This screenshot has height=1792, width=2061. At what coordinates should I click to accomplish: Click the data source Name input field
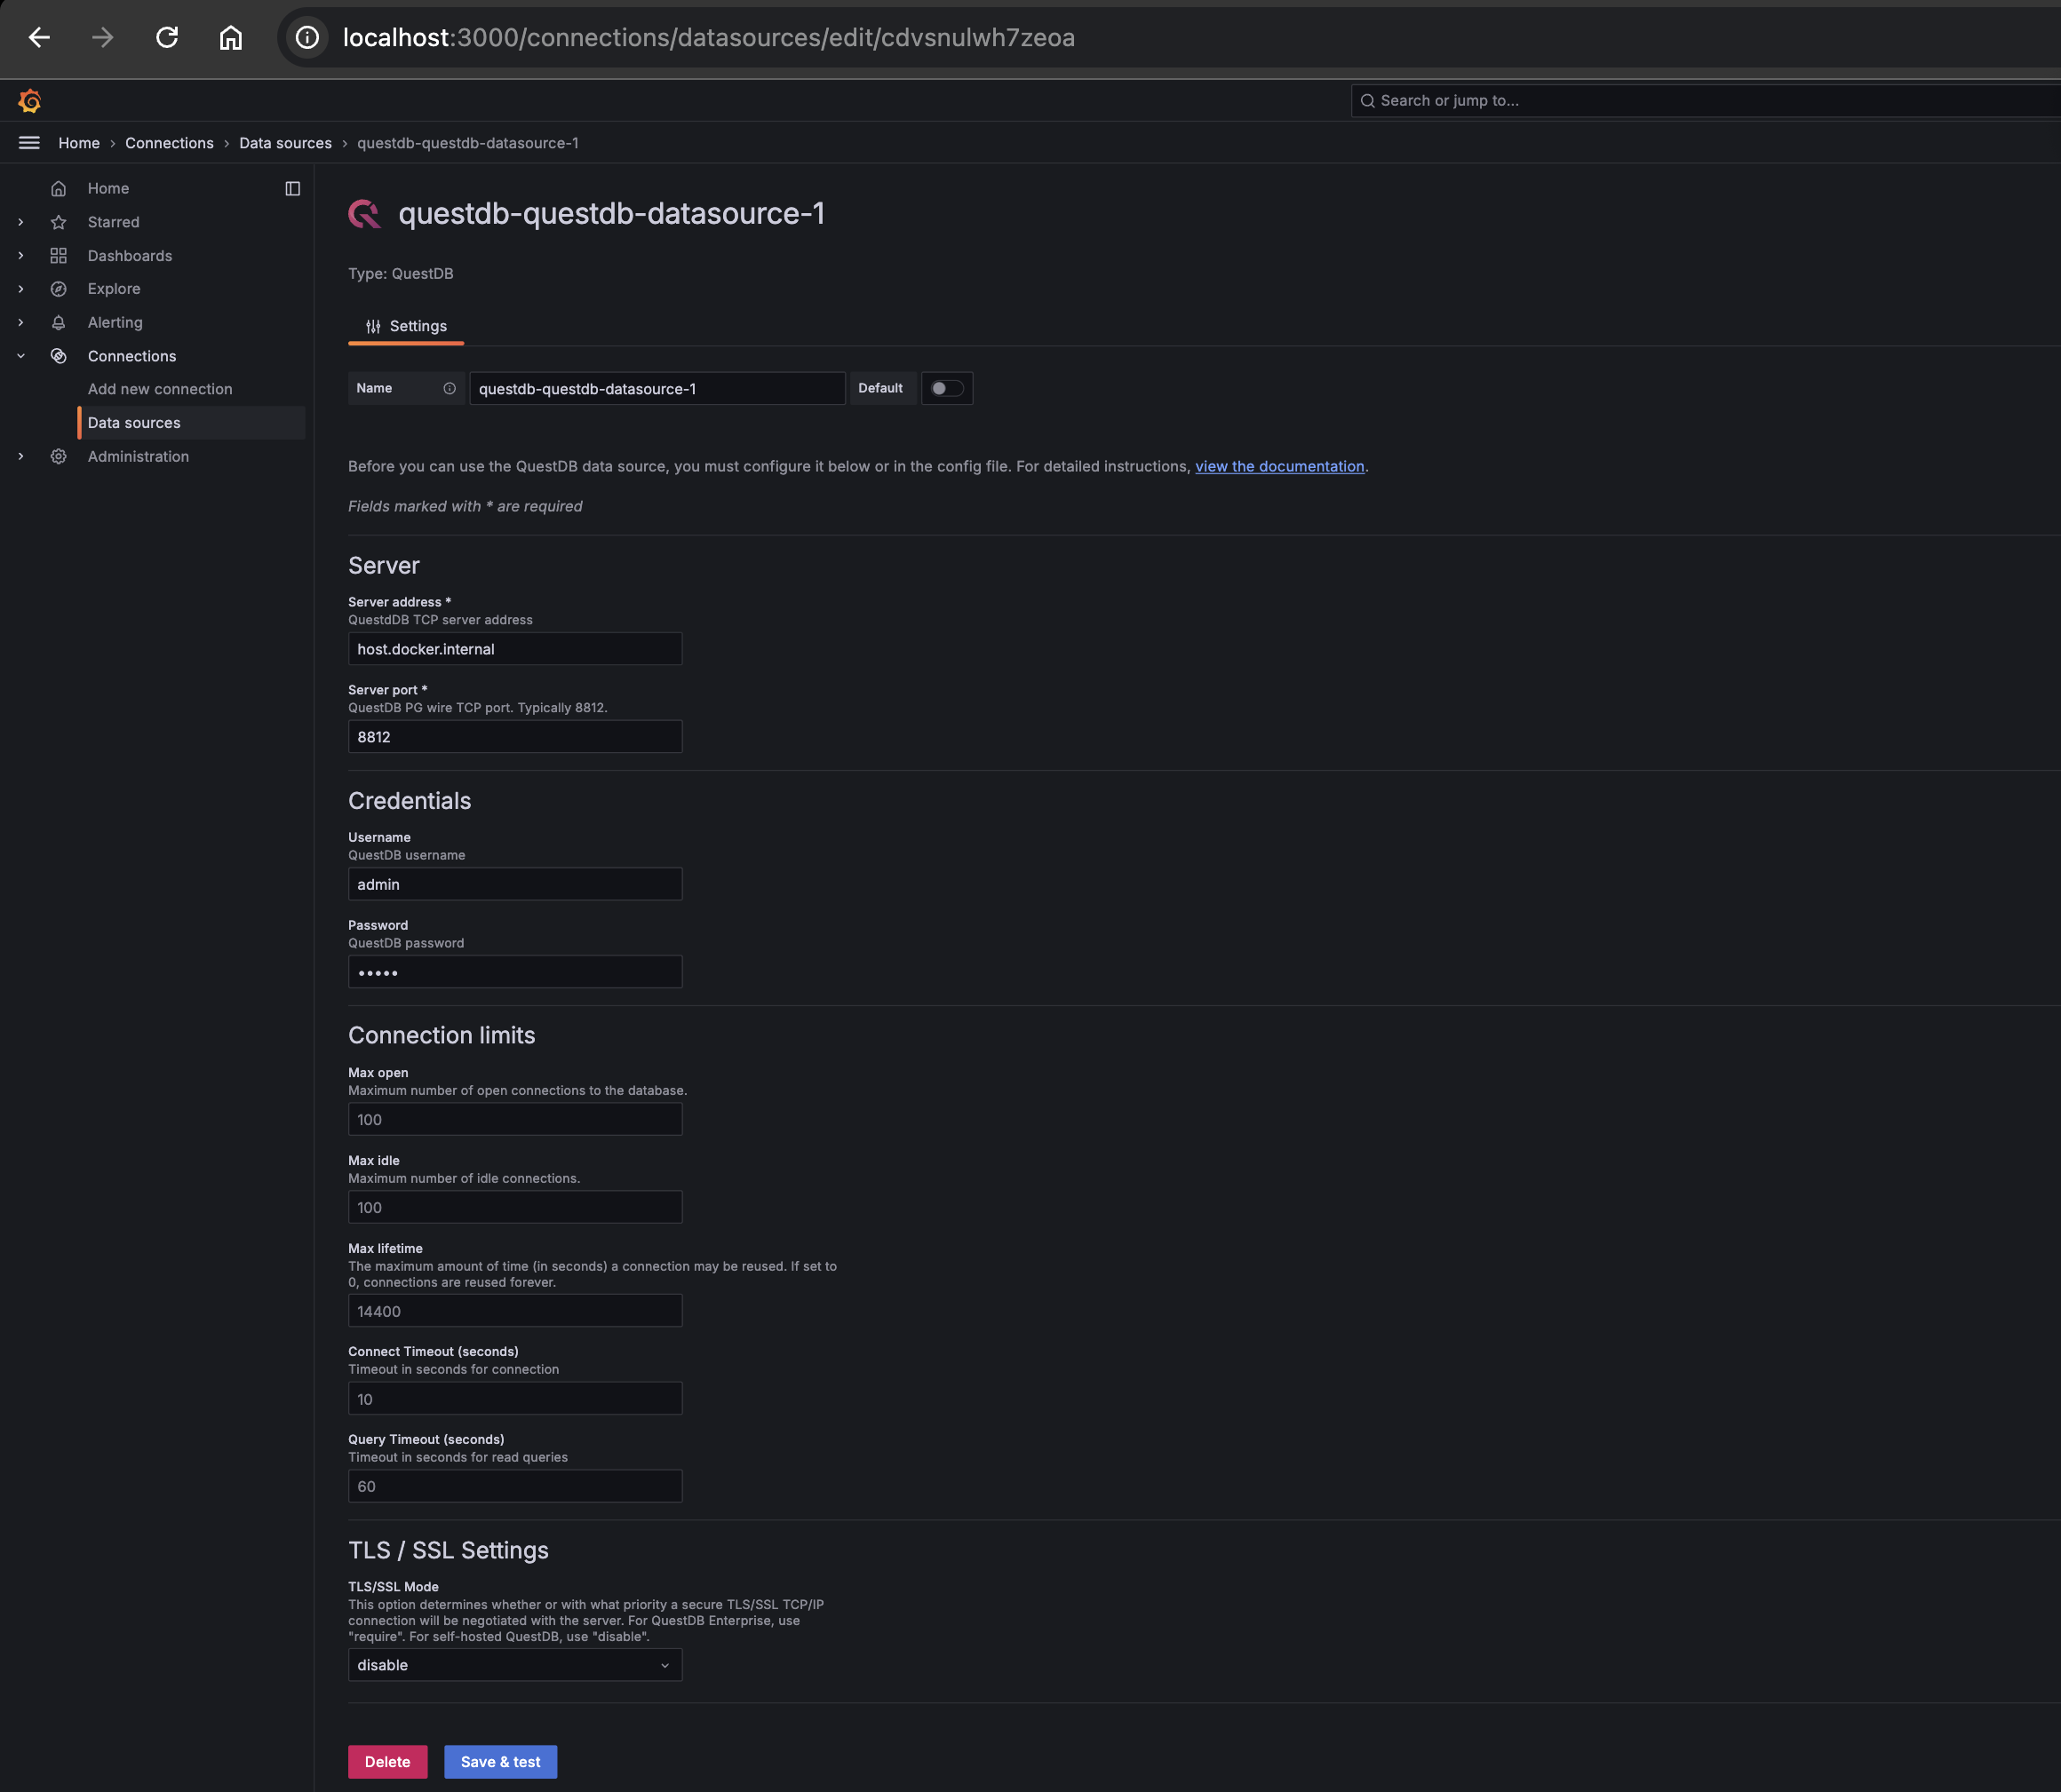(x=657, y=389)
